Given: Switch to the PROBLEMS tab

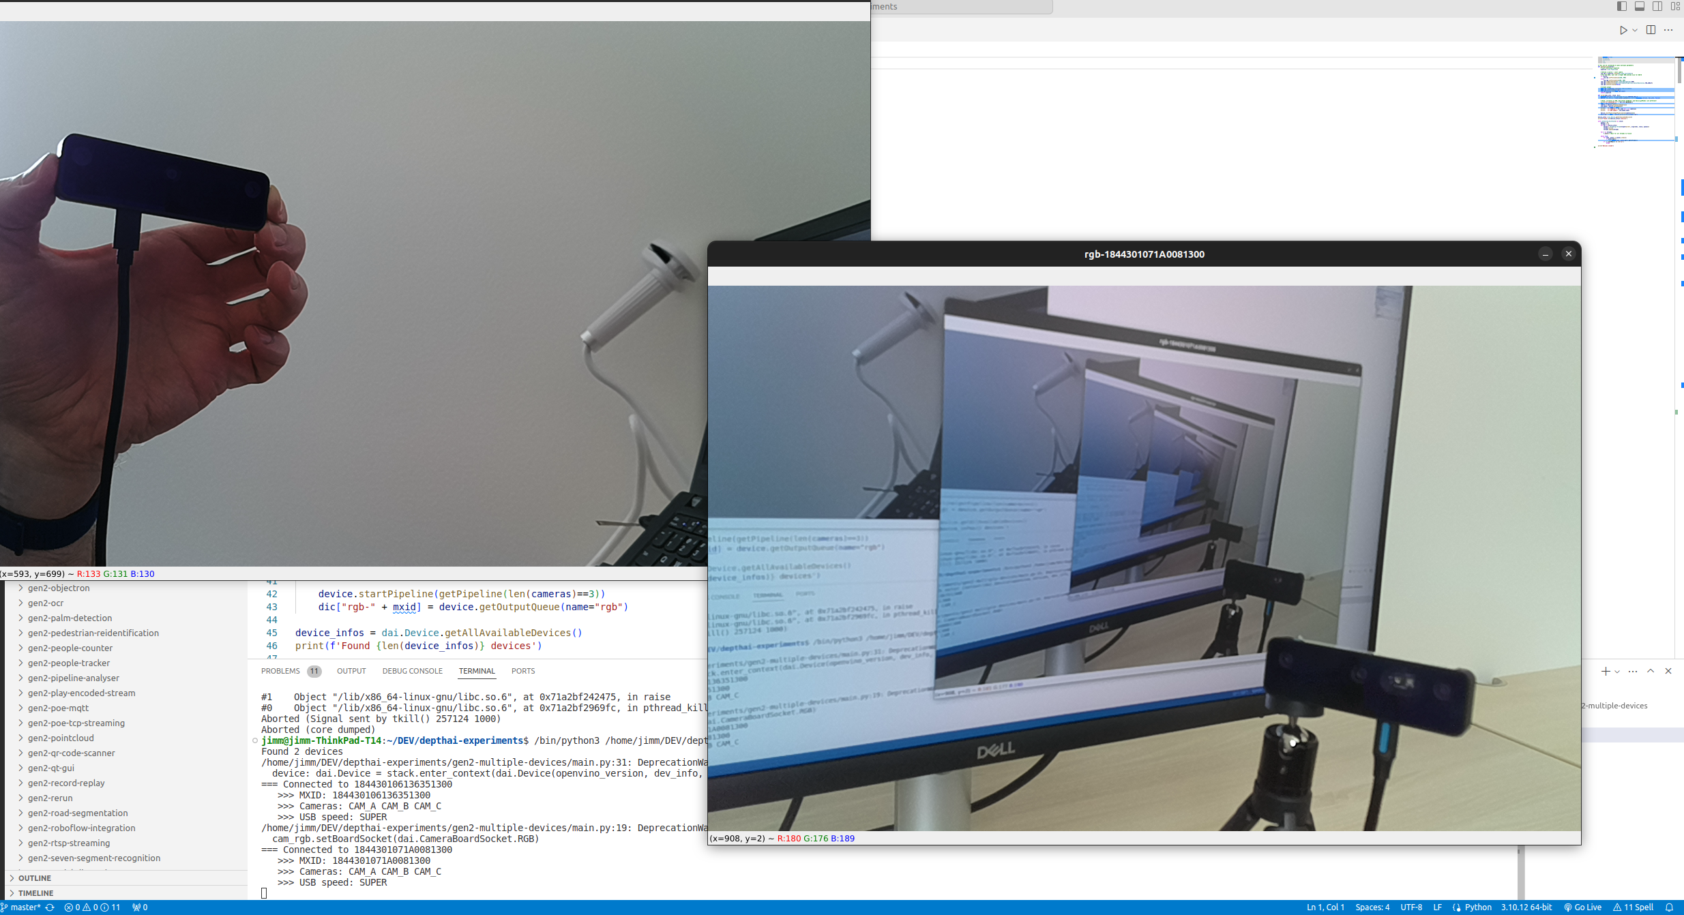Looking at the screenshot, I should [280, 671].
